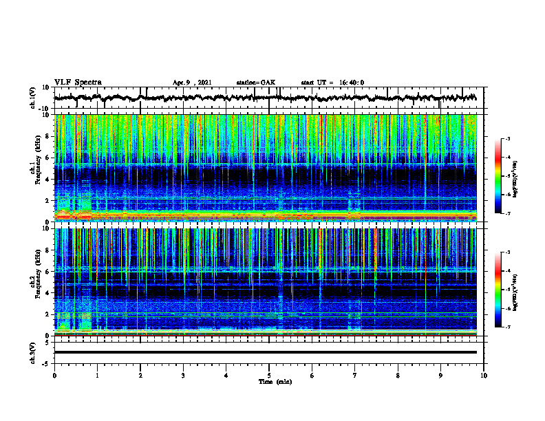Click the '8' kHz tick on ch.1 frequency axis
Image resolution: width=545 pixels, height=421 pixels.
click(48, 136)
